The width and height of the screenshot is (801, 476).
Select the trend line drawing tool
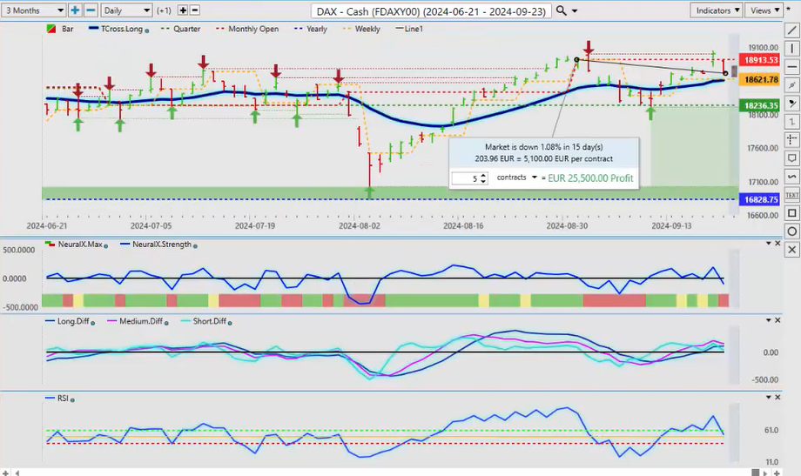point(791,30)
